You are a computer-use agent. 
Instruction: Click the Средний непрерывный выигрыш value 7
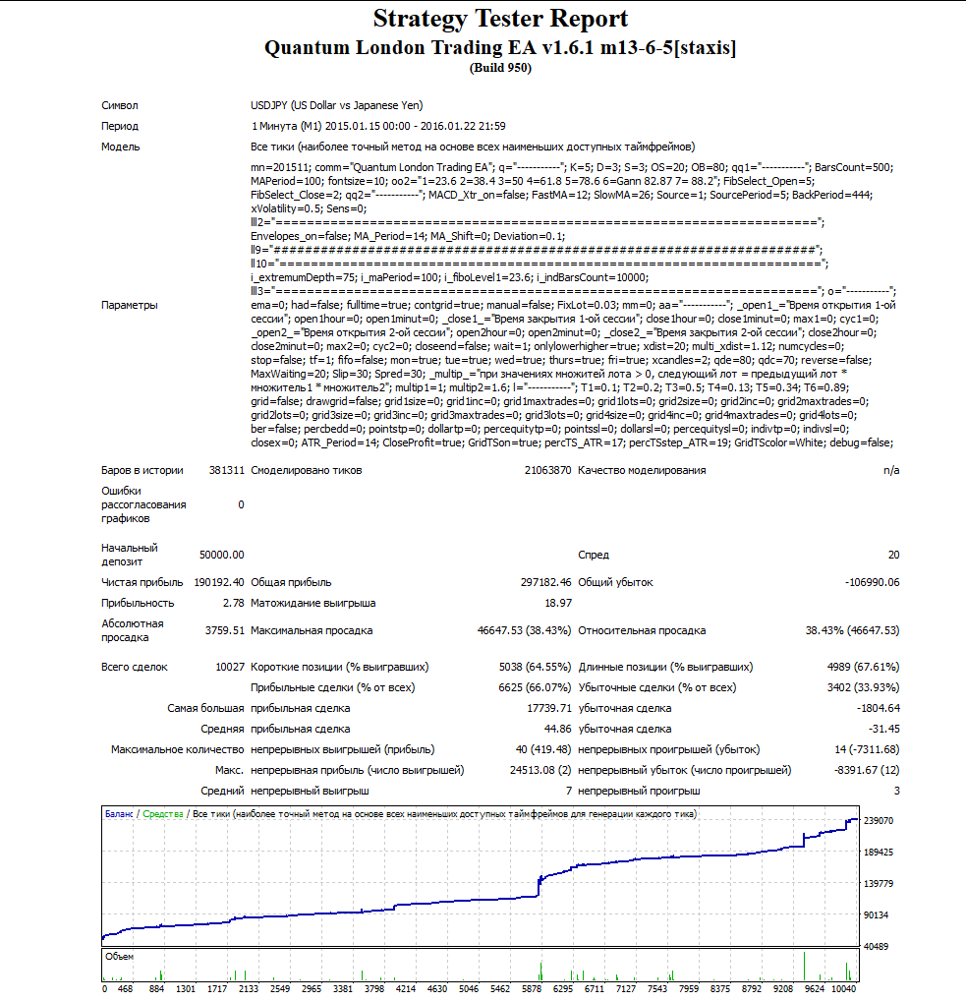pos(569,792)
